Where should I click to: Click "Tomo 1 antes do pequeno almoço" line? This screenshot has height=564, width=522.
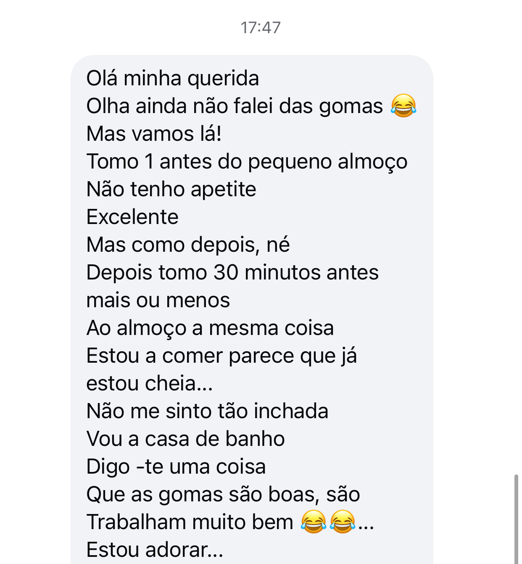pos(247,161)
